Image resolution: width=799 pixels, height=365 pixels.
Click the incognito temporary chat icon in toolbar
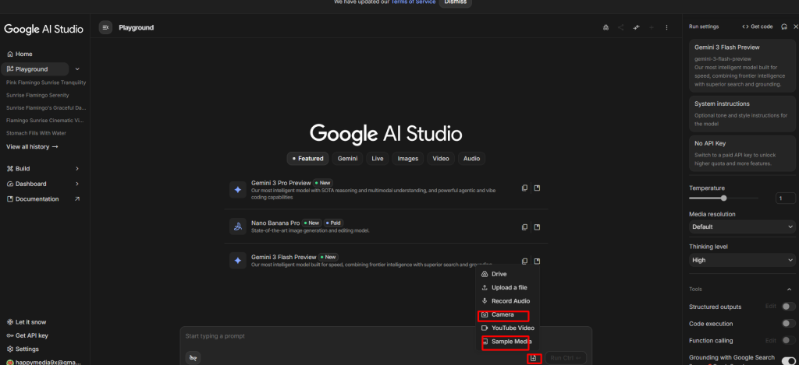[605, 27]
